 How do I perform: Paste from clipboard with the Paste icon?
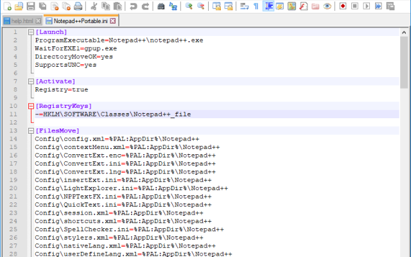point(118,6)
